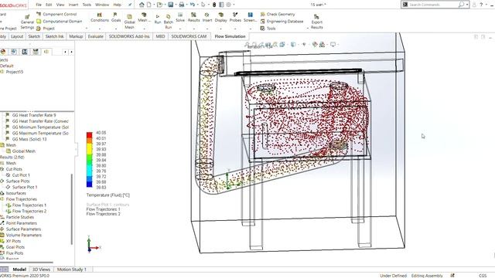The width and height of the screenshot is (495, 278).
Task: Click the Save icon in the quick-access toolbar
Action: point(170,5)
